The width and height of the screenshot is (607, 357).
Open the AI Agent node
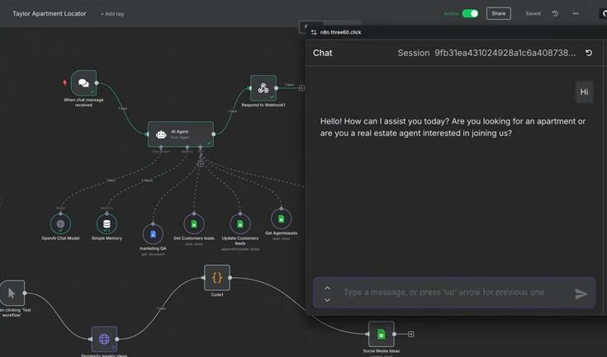(181, 134)
